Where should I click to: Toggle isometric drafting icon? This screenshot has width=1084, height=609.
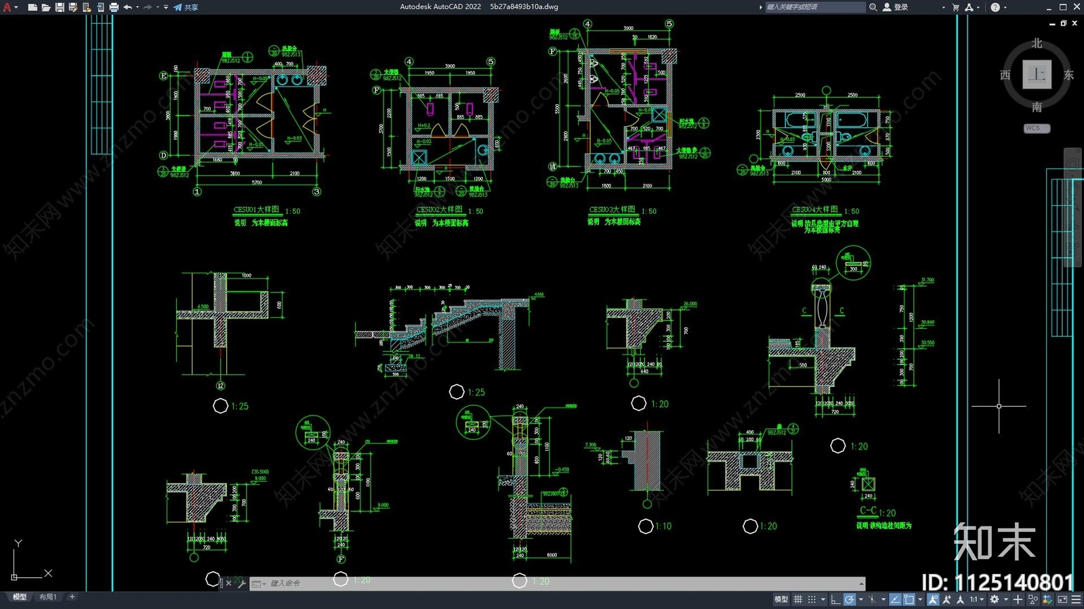(x=873, y=600)
